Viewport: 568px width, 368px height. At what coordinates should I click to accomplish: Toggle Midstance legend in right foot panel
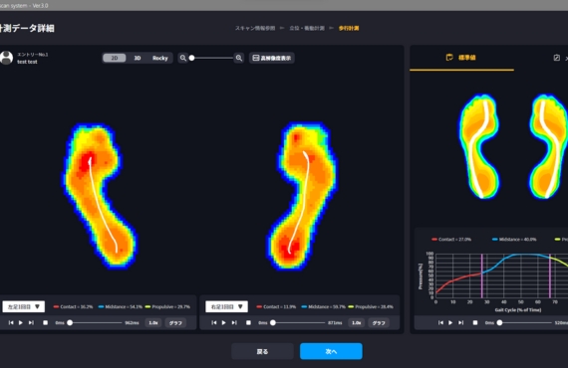324,306
